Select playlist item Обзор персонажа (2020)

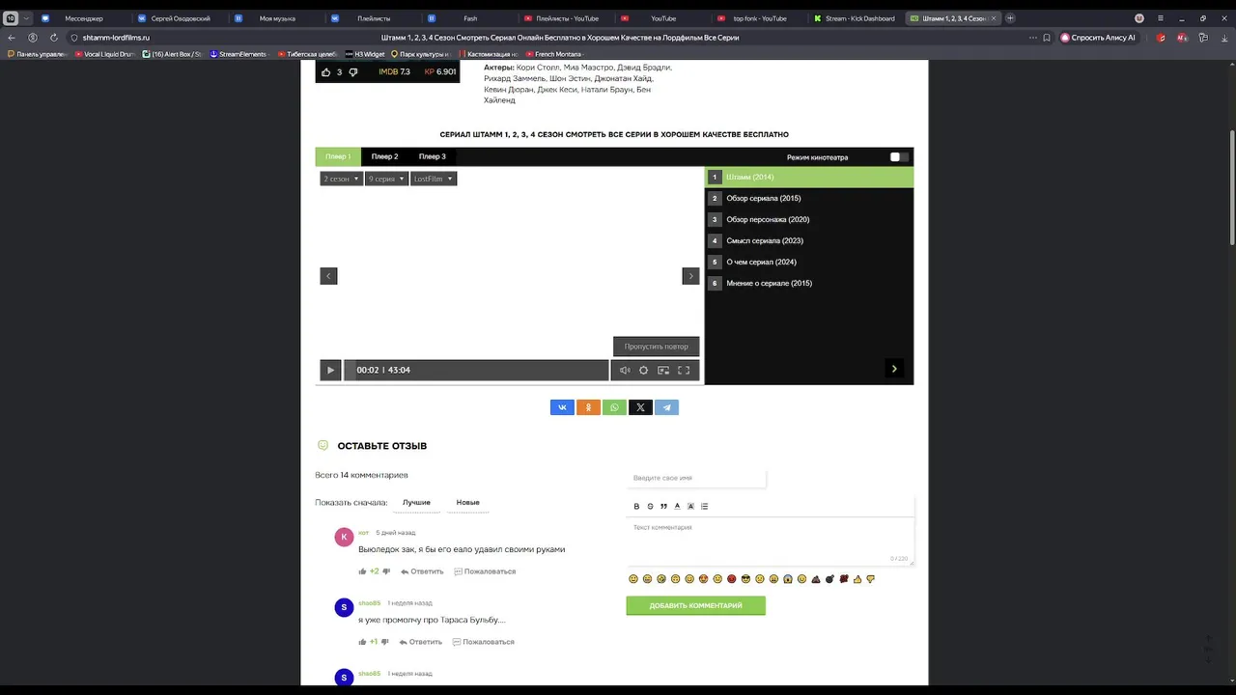(x=809, y=219)
